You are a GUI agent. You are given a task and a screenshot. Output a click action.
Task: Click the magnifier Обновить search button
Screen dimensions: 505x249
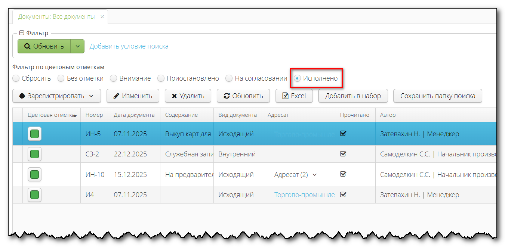pyautogui.click(x=44, y=46)
